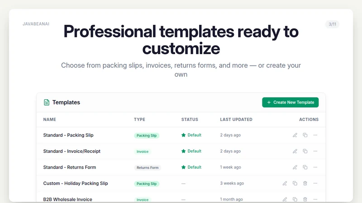Screen dimensions: 362x203
Task: Edit the B2B Wholesale Invoice template
Action: coord(285,199)
